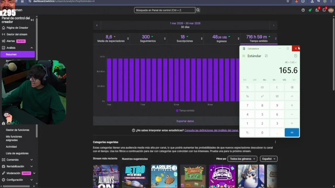Open Consulta las definiciones del Análisis del canal
Image resolution: width=335 pixels, height=188 pixels.
coord(211,130)
